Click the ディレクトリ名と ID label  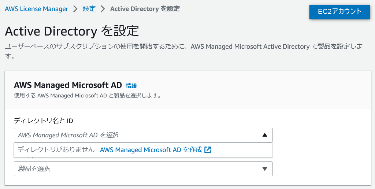pos(43,121)
